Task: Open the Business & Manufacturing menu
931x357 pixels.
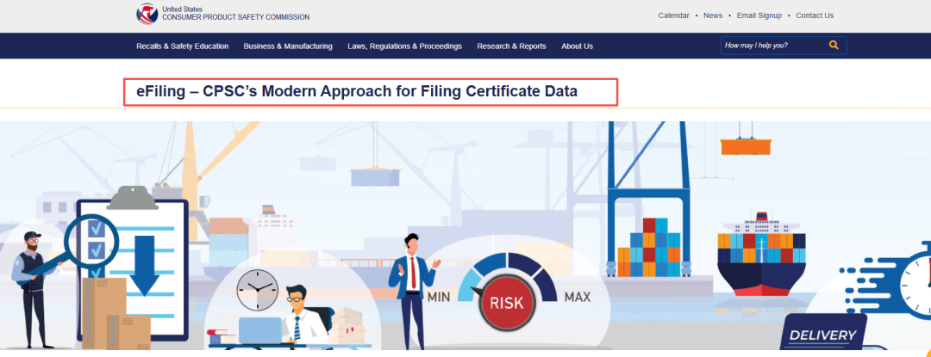Action: 288,46
